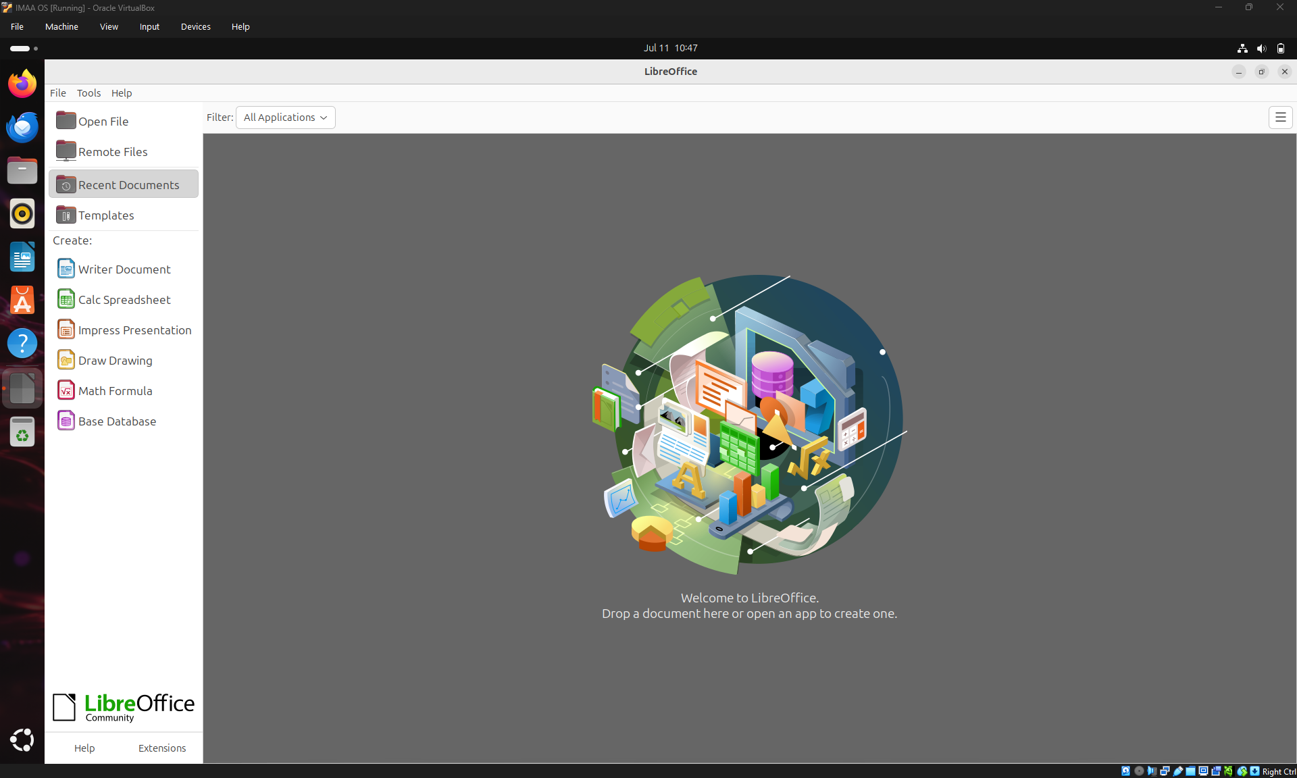Image resolution: width=1297 pixels, height=778 pixels.
Task: Open the VirtualBox Devices menu
Action: point(195,27)
